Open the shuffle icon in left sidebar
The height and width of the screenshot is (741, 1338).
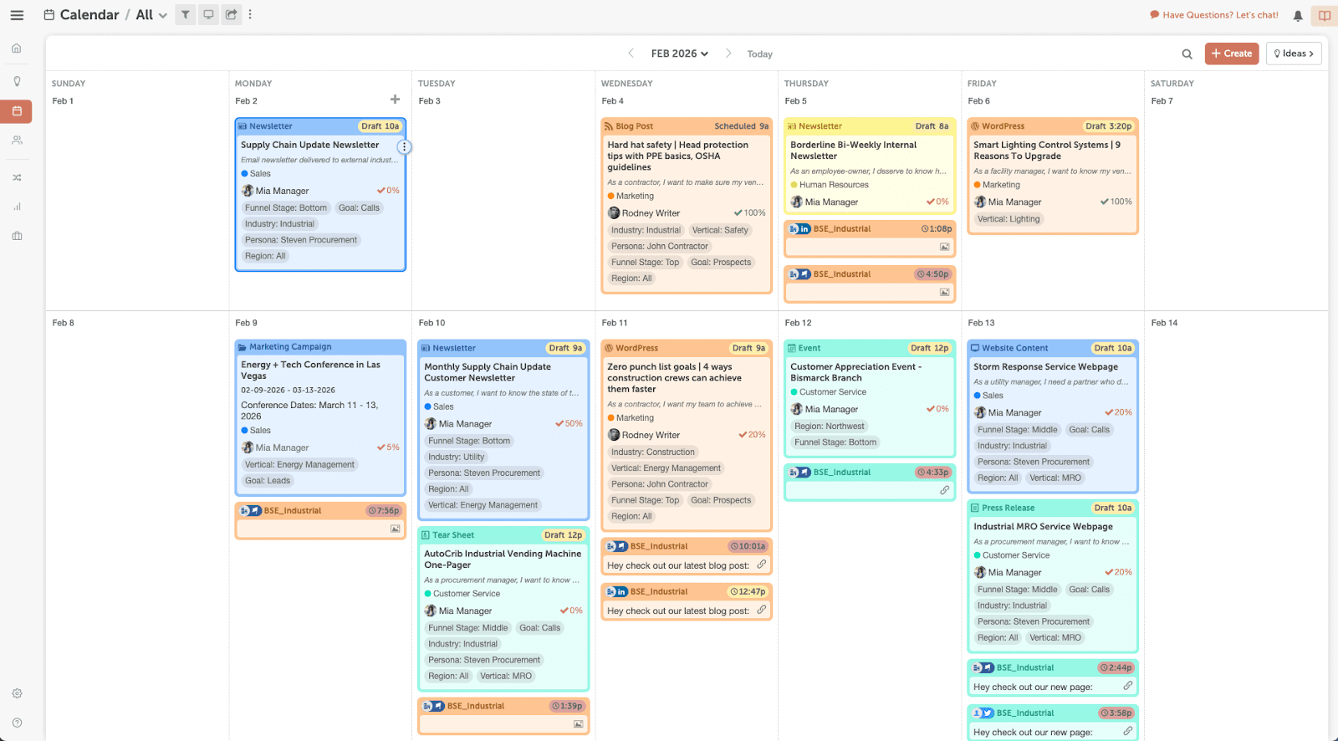(17, 177)
